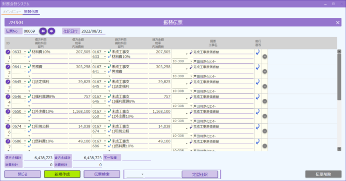
Task: Open project code 10-308 dropdown in row 2
Action: (191, 76)
